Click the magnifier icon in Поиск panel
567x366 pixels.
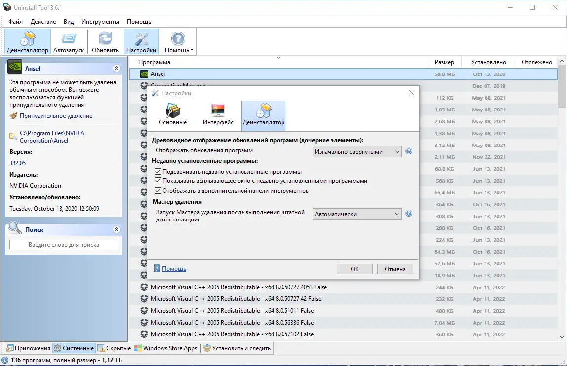[15, 228]
